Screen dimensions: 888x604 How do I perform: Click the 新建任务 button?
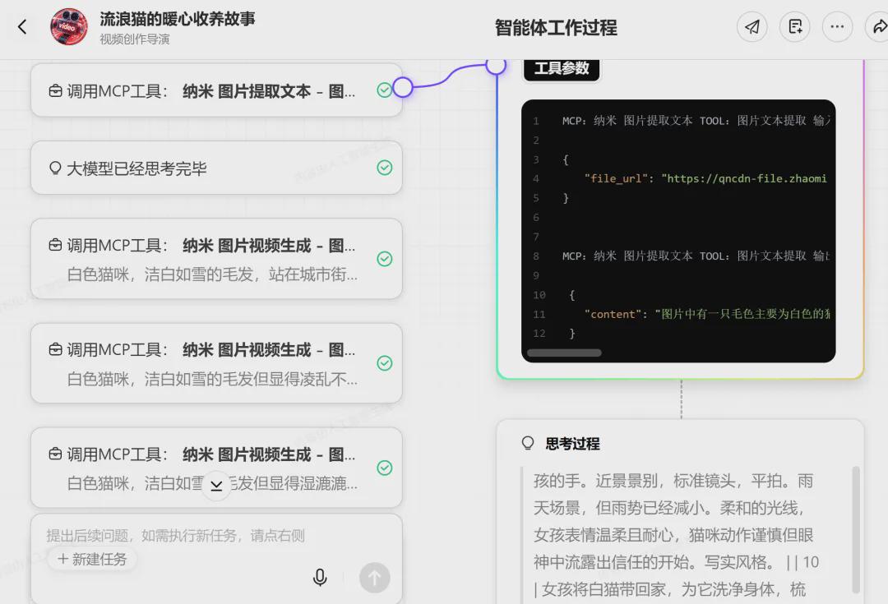(x=92, y=560)
